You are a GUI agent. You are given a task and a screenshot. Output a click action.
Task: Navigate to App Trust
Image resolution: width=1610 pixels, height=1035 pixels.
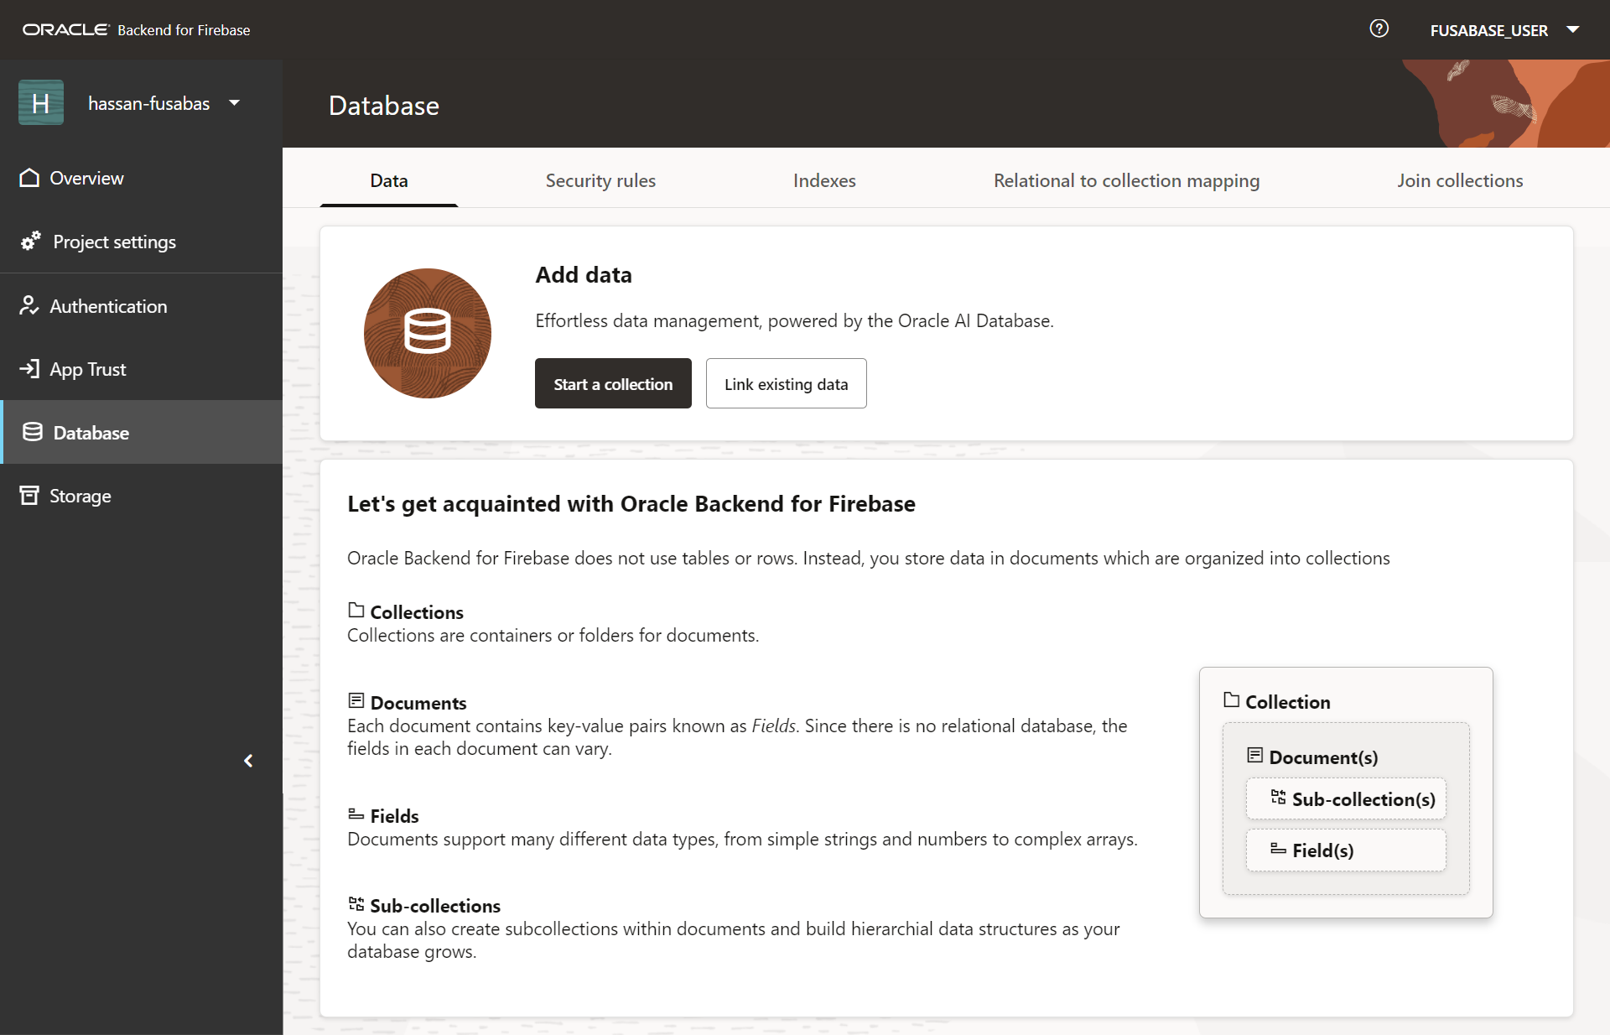click(141, 369)
